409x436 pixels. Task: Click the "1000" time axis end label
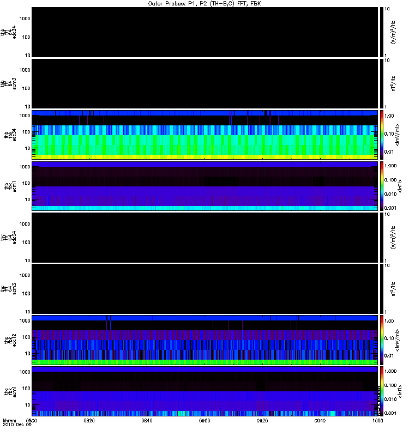pyautogui.click(x=378, y=421)
